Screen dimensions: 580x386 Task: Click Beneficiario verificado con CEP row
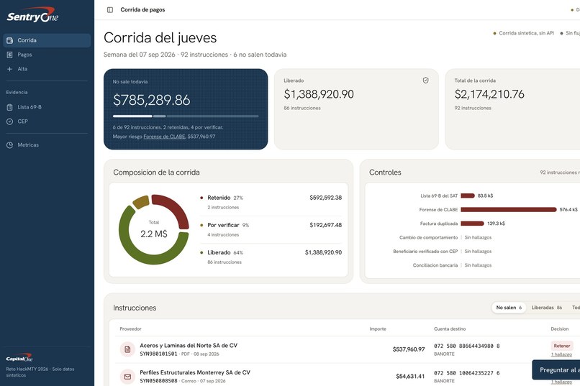point(443,251)
